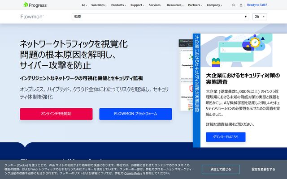
Task: Click the subheading インテリジェントなネットワークの可視化機能とセキュリティ監視
Action: click(82, 78)
